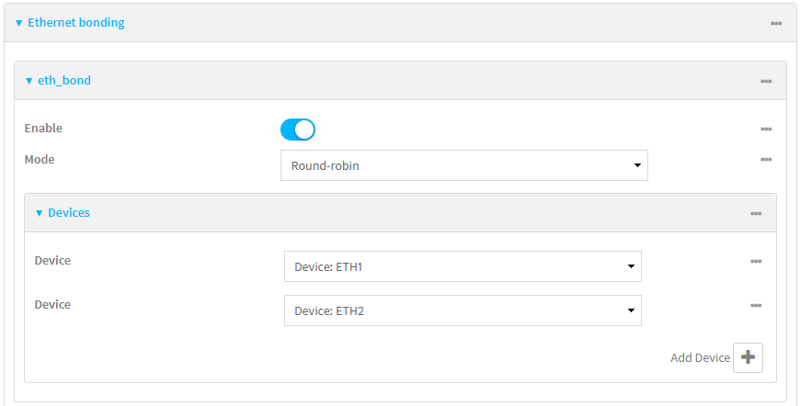Collapse Devices using its triangle arrow
Viewport: 800px width, 406px height.
[39, 213]
